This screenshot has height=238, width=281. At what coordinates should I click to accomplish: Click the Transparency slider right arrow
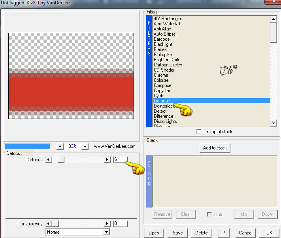[107, 223]
